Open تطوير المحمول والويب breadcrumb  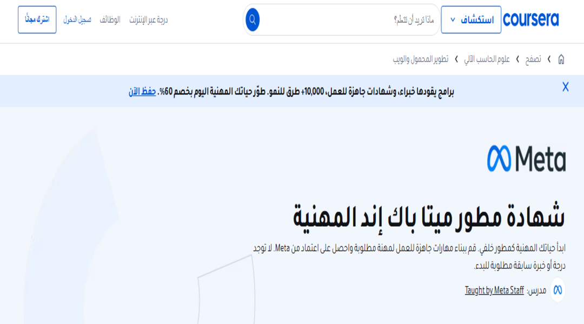pyautogui.click(x=421, y=59)
